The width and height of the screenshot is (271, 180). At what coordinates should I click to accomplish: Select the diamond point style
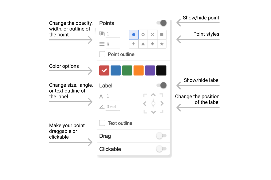pyautogui.click(x=152, y=44)
